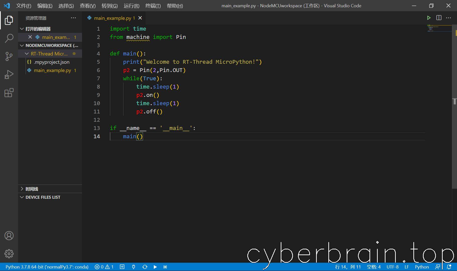This screenshot has width=457, height=271.
Task: Click the run on device play status icon
Action: coord(155,267)
